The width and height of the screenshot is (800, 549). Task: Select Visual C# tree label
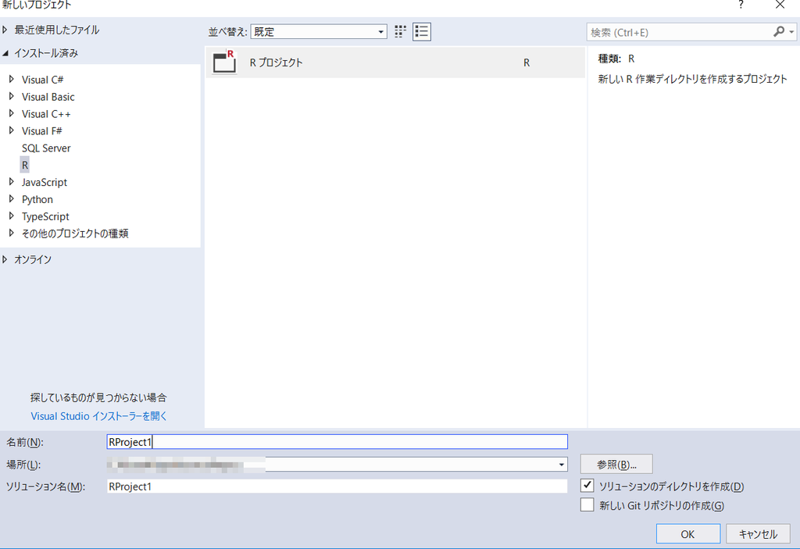click(42, 80)
